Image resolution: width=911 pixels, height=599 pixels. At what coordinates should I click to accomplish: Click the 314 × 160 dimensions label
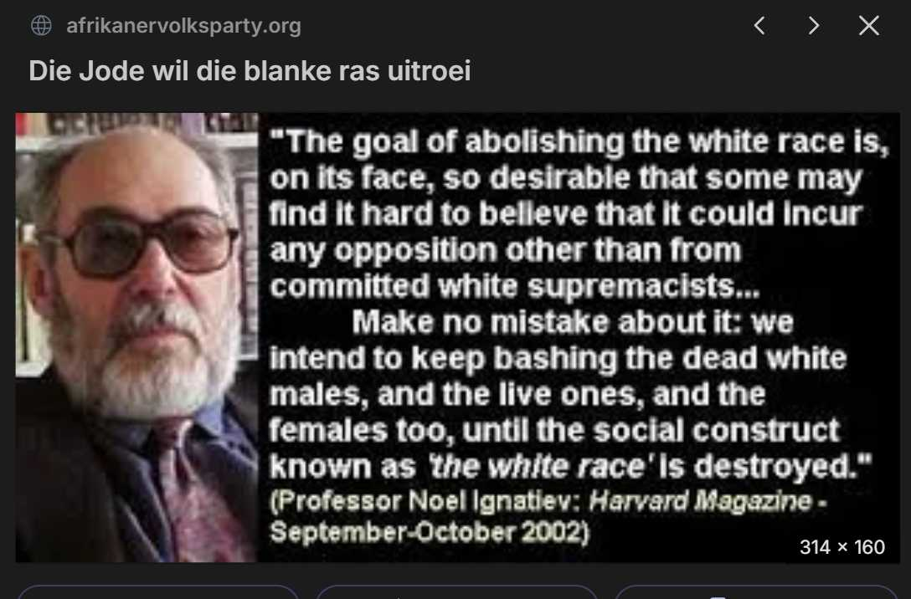coord(842,547)
